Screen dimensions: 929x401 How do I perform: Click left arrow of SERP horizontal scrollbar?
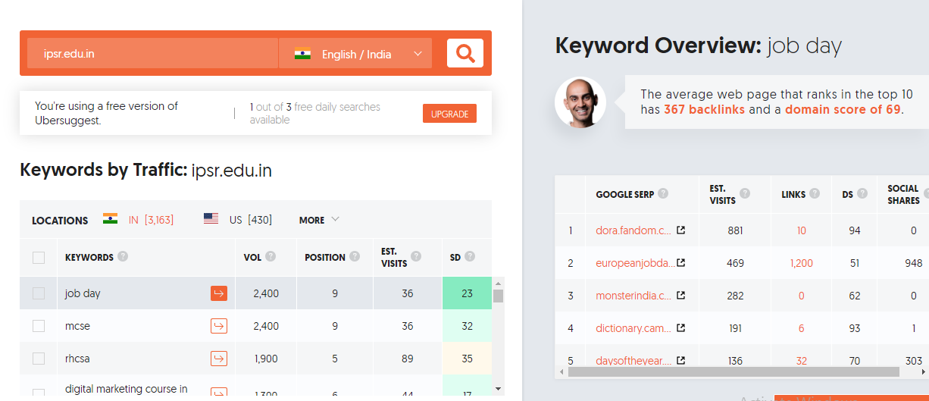point(561,372)
